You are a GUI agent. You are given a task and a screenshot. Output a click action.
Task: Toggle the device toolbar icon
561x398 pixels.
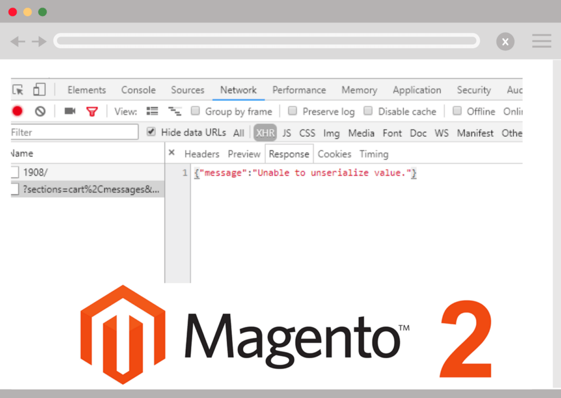(38, 89)
